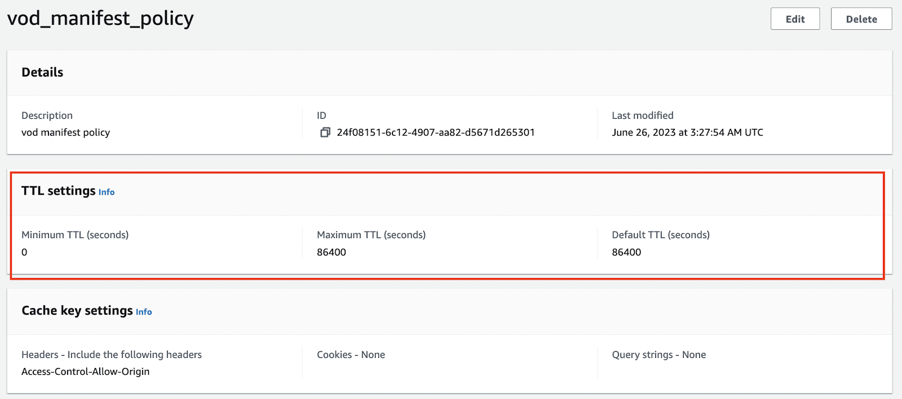
Task: Select the Last modified date value
Action: point(687,132)
